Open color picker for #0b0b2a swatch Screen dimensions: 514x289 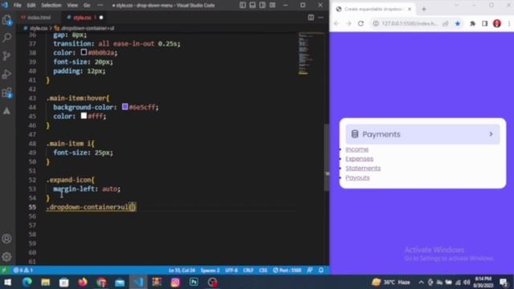84,51
